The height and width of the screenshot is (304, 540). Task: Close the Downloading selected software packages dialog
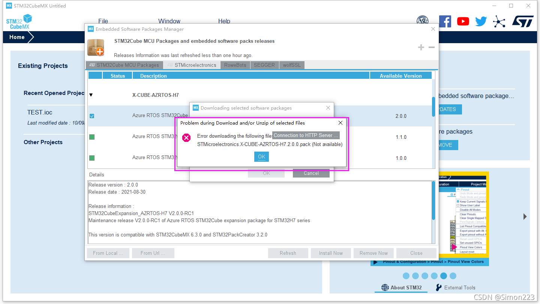pos(328,108)
